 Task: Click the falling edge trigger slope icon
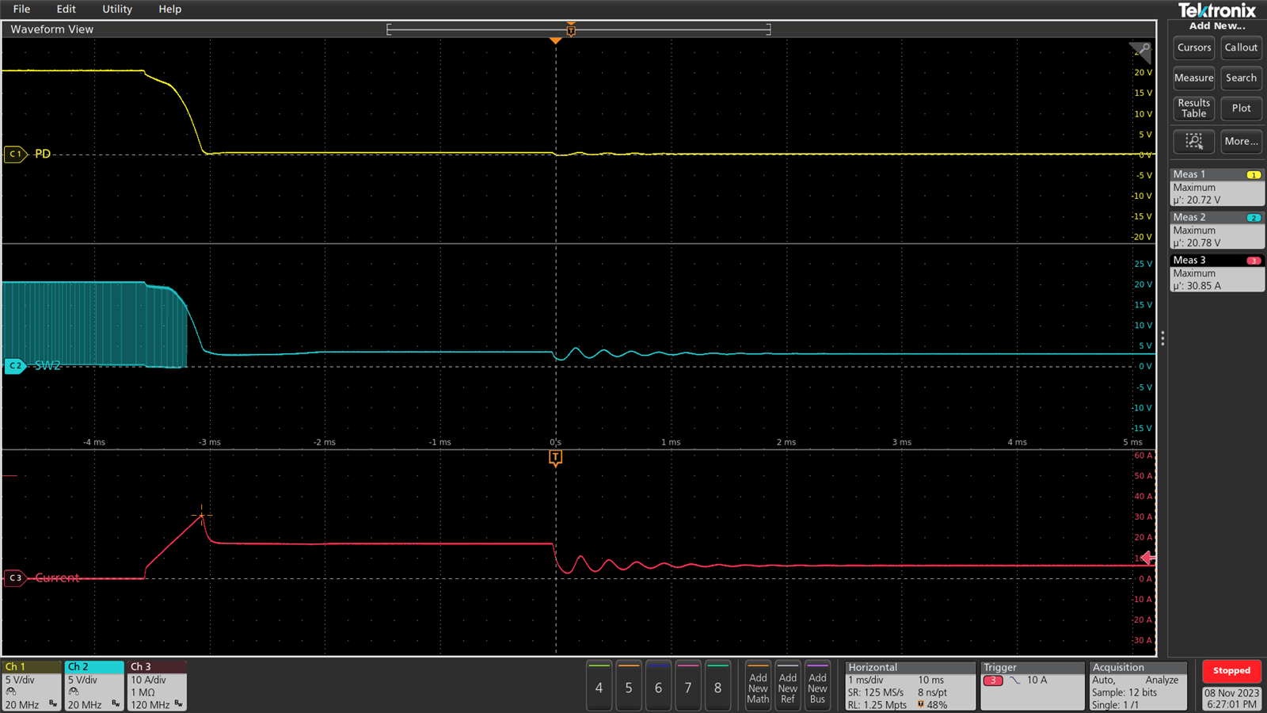tap(1014, 681)
